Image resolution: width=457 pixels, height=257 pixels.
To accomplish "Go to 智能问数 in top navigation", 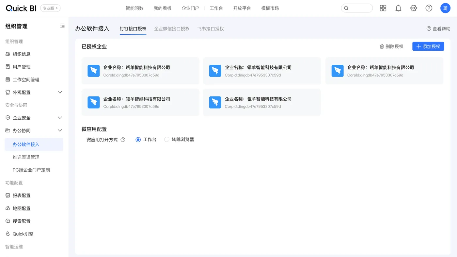I will pyautogui.click(x=134, y=8).
